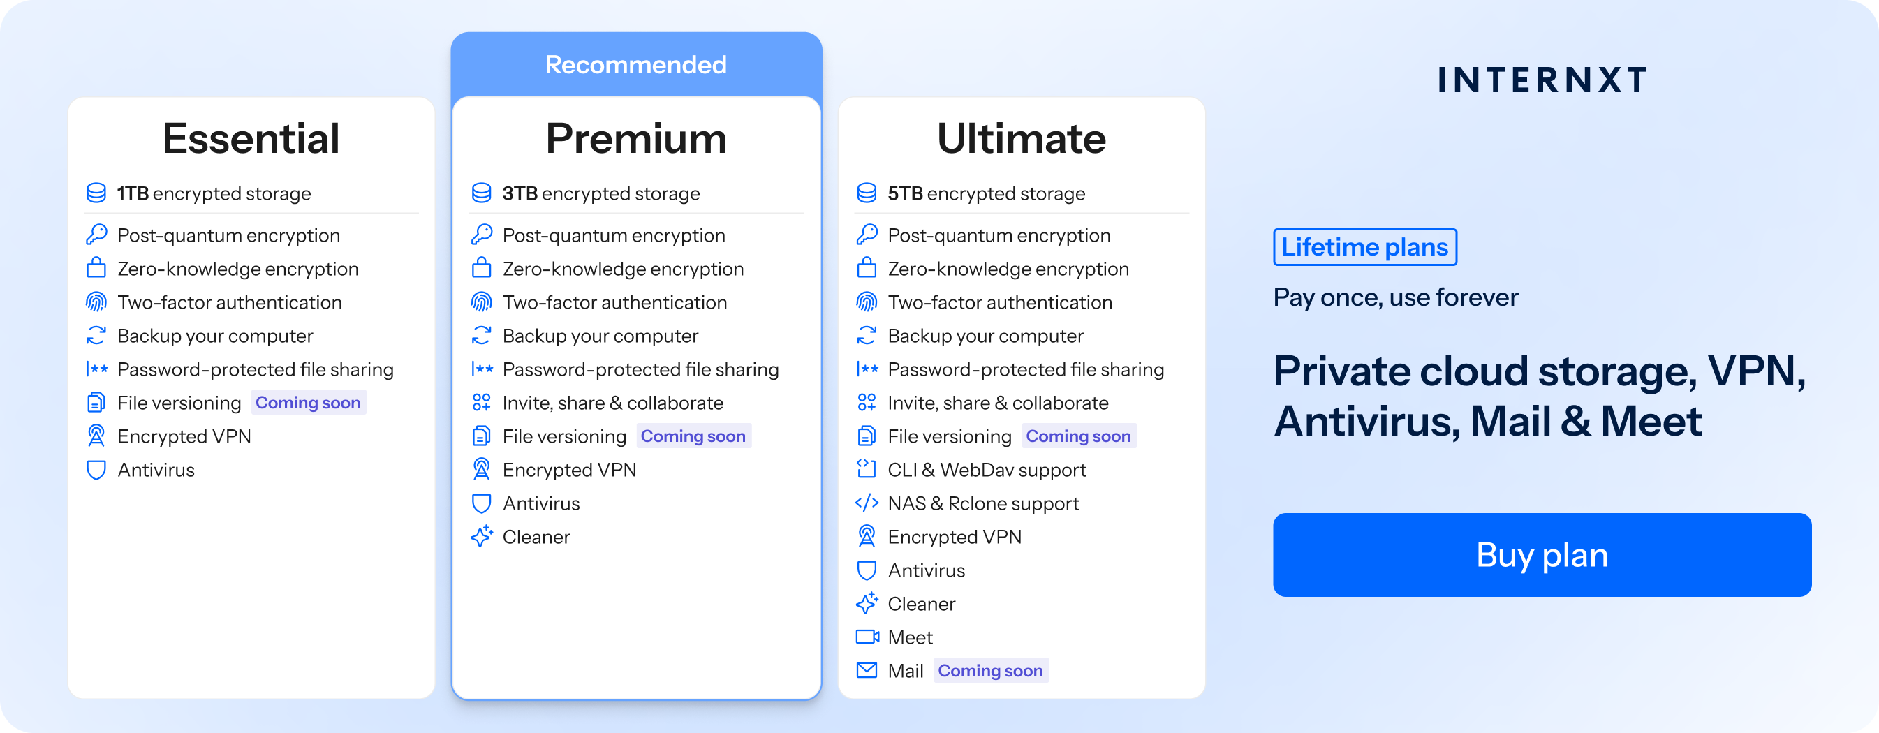Viewport: 1879px width, 733px height.
Task: Select the zero-knowledge encryption padlock icon under Ultimate
Action: [866, 268]
